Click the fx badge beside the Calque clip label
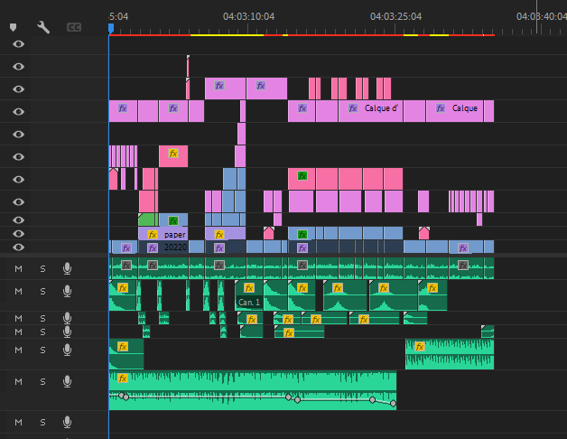 [441, 108]
